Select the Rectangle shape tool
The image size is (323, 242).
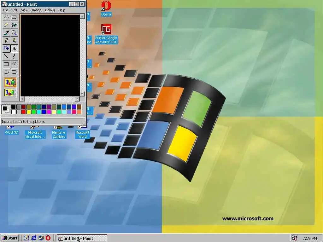pos(6,64)
